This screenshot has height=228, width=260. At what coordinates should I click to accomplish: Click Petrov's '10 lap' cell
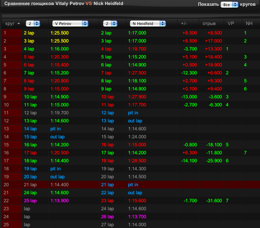pos(30,97)
